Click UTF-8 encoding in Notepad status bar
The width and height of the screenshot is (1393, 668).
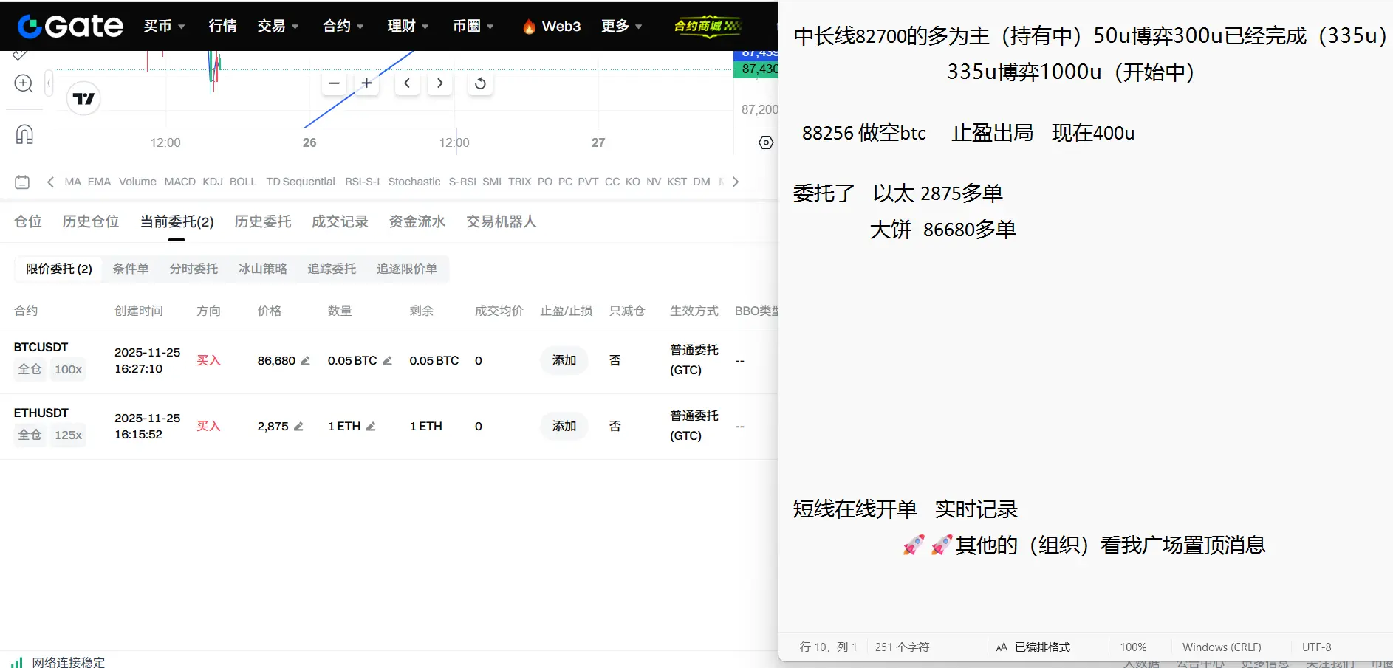pyautogui.click(x=1316, y=647)
